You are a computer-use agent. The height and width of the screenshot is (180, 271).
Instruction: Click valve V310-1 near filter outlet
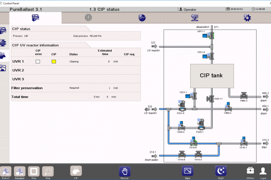pos(244,141)
